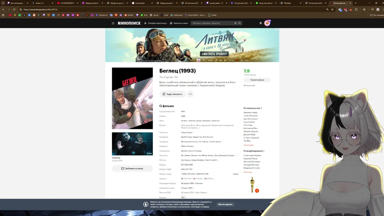Open director Эндрю Дэвис link
This screenshot has width=384, height=216.
point(187,132)
